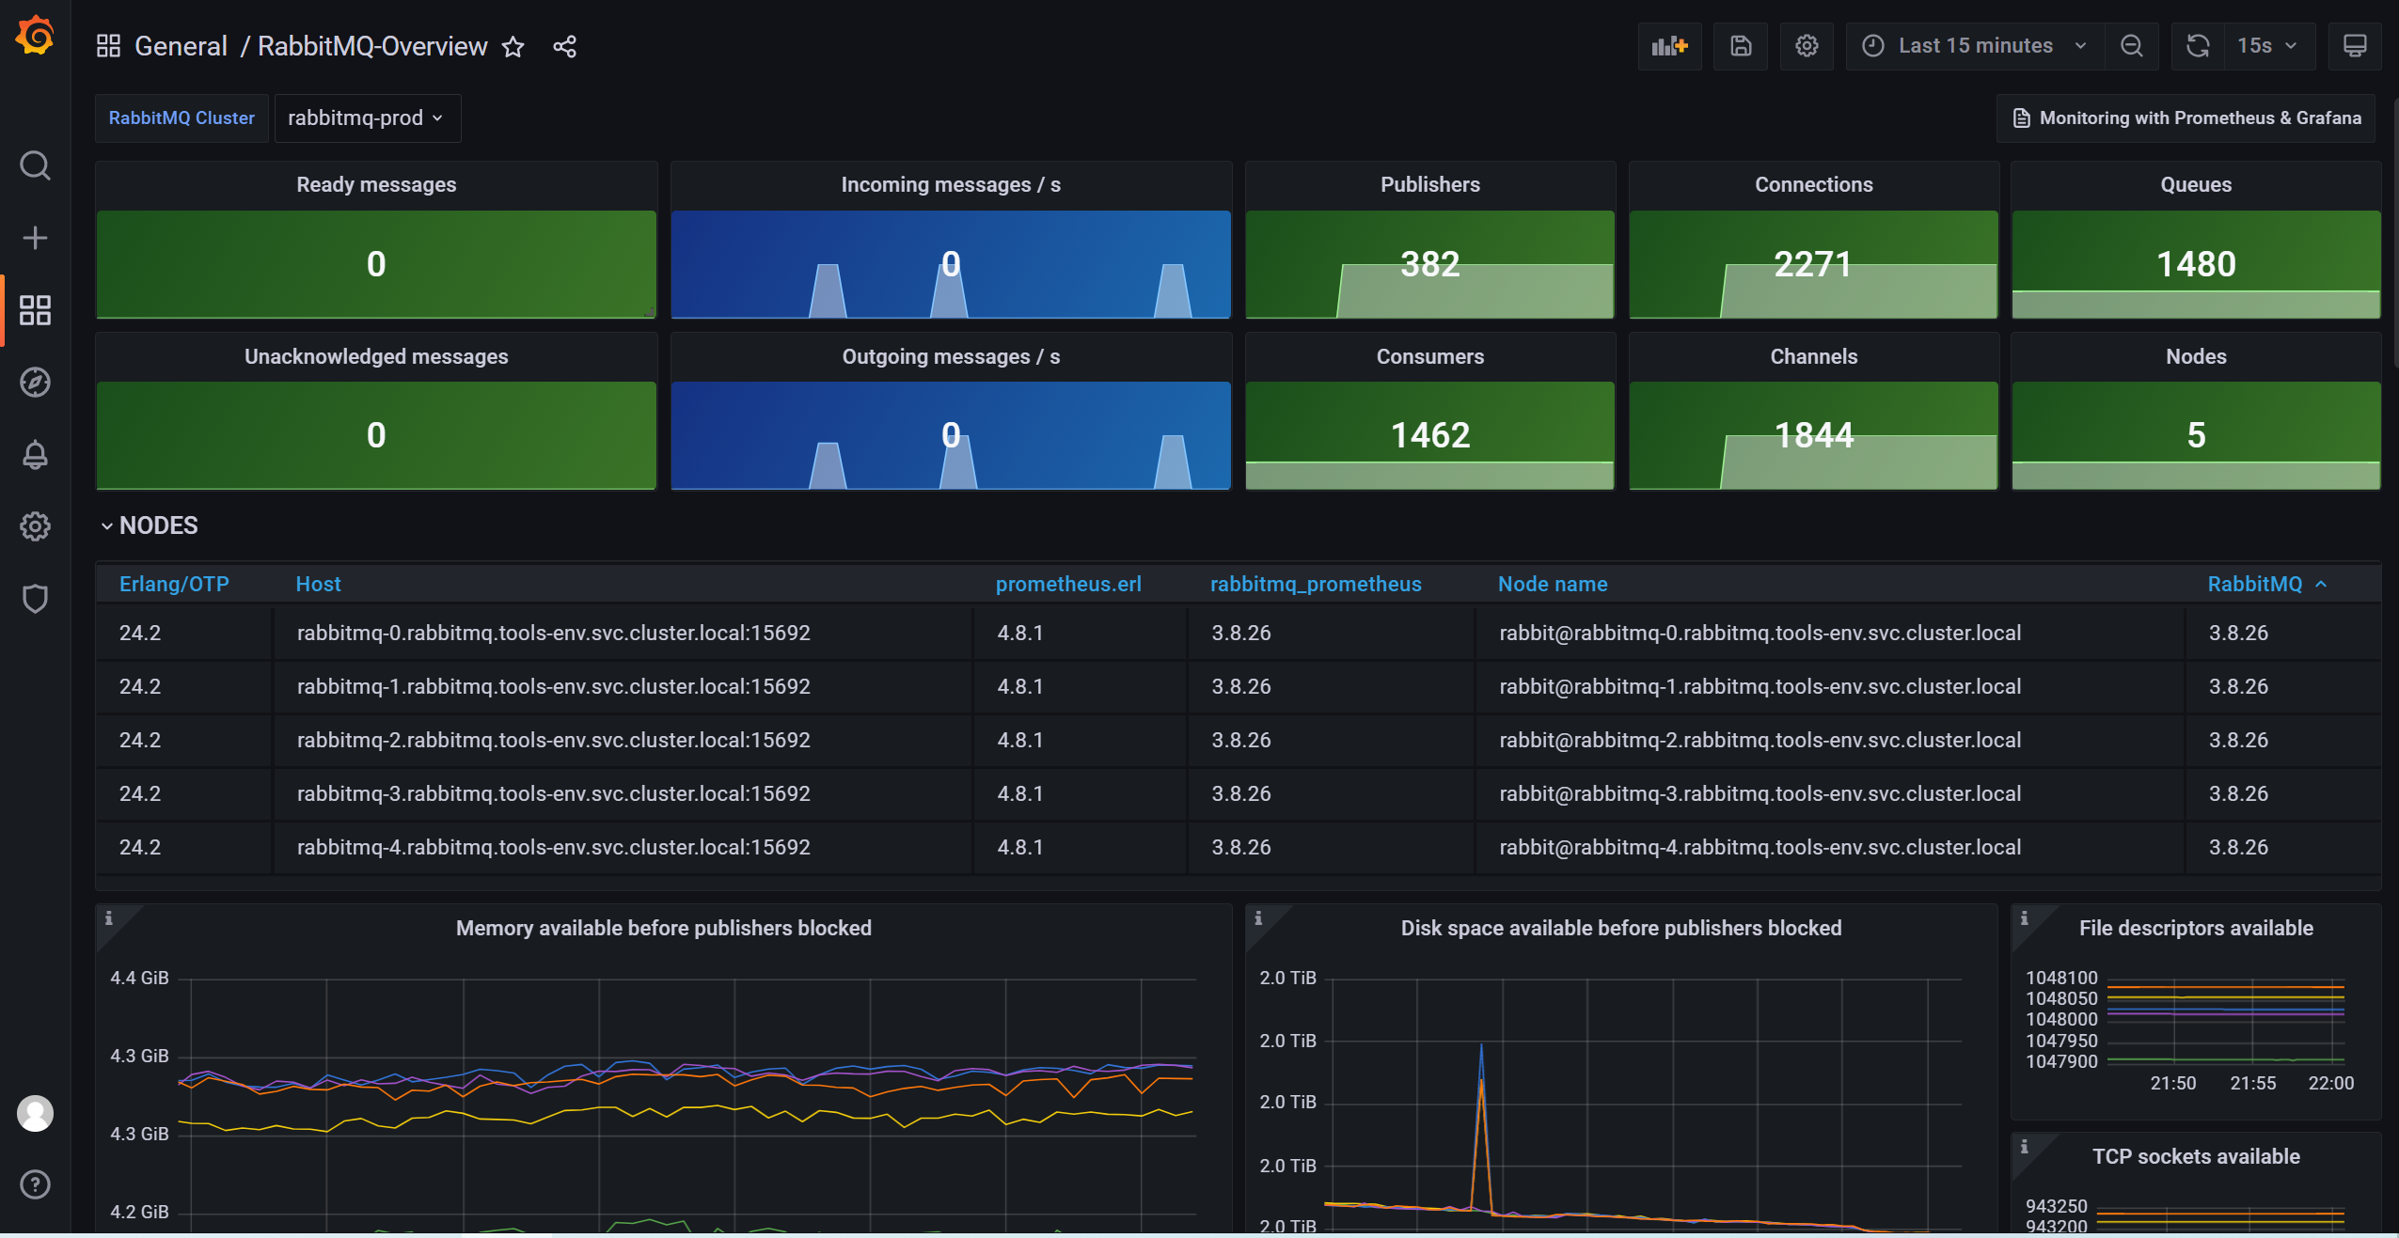2399x1238 pixels.
Task: Open Memory available before publishers blocked title
Action: click(664, 928)
